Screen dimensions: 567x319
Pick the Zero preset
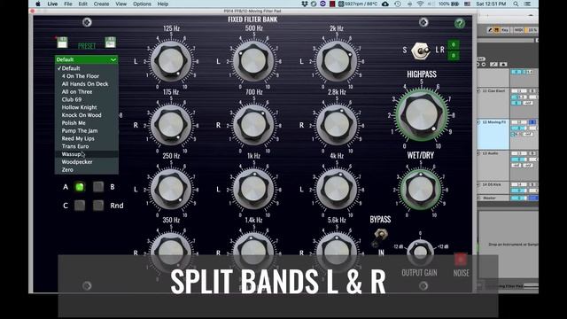[87, 169]
